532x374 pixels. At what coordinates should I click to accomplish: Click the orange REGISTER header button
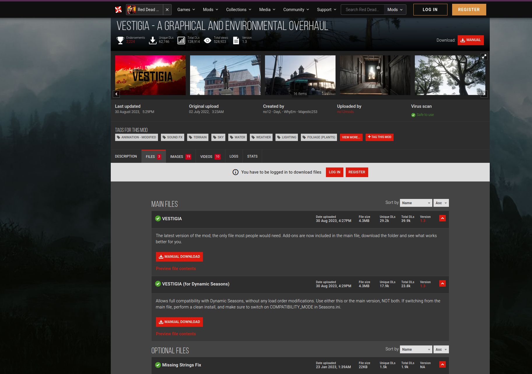pos(469,10)
